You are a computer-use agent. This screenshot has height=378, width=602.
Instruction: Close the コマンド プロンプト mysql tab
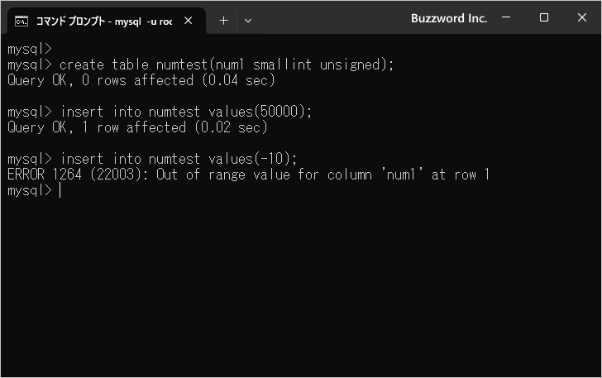(x=189, y=21)
